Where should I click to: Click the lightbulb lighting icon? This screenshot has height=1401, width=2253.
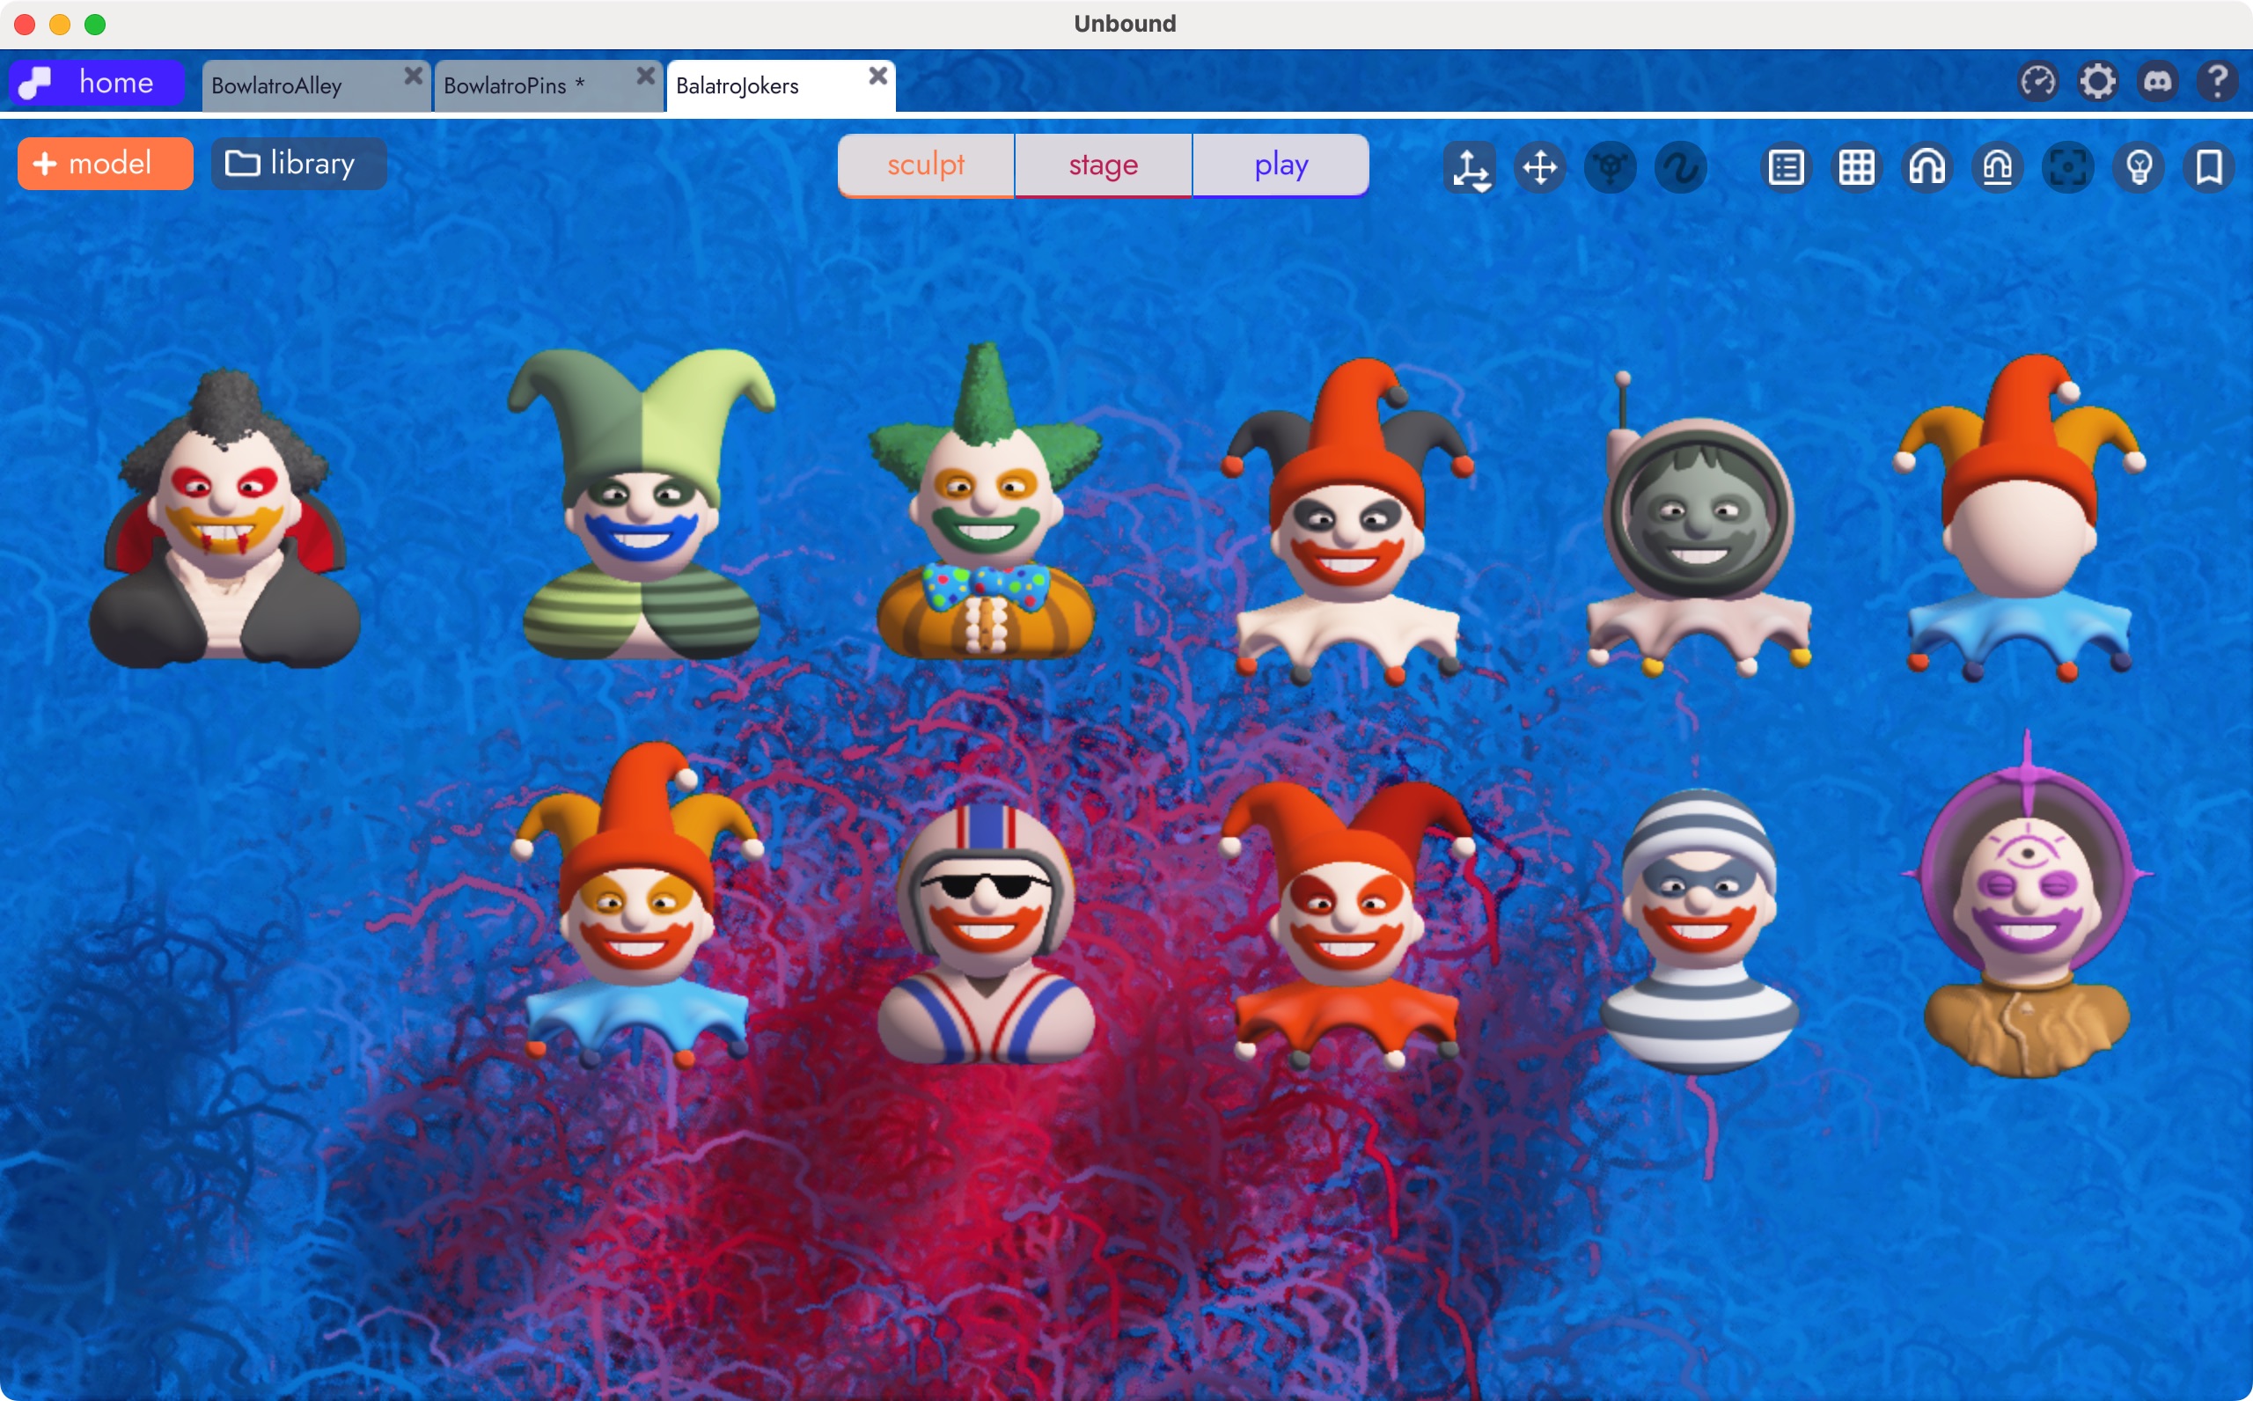2138,168
